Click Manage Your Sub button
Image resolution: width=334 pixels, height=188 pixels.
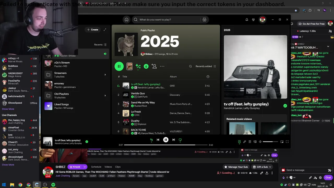coord(236,167)
